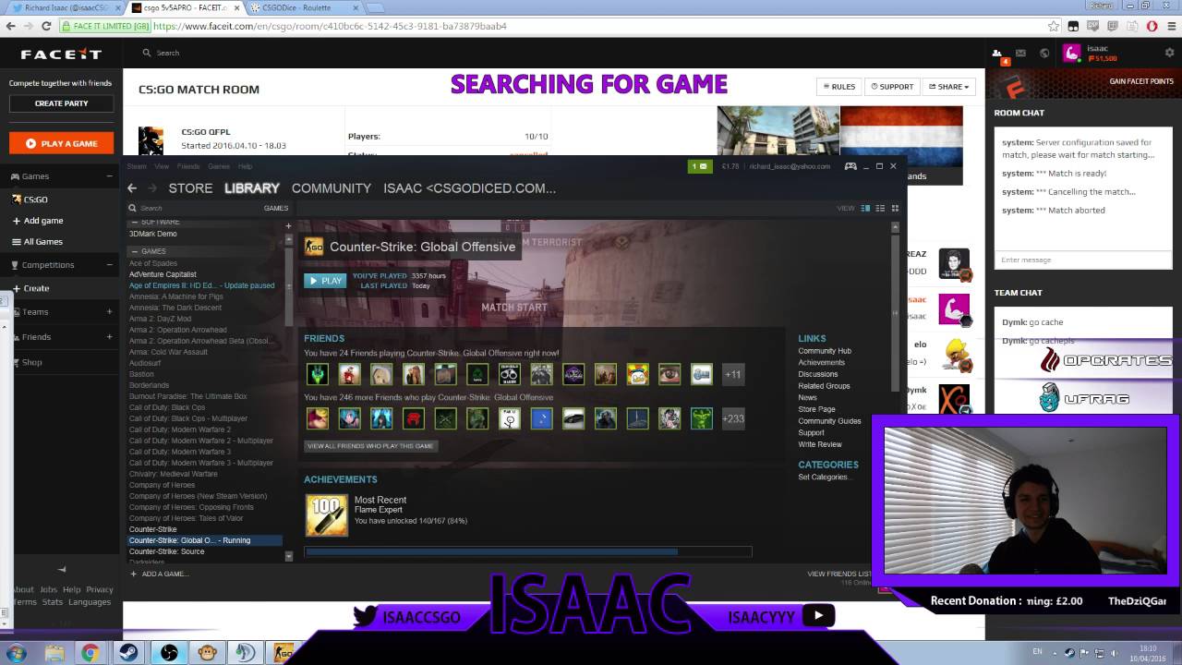Switch Steam library to list view icon
1182x665 pixels.
tap(880, 208)
